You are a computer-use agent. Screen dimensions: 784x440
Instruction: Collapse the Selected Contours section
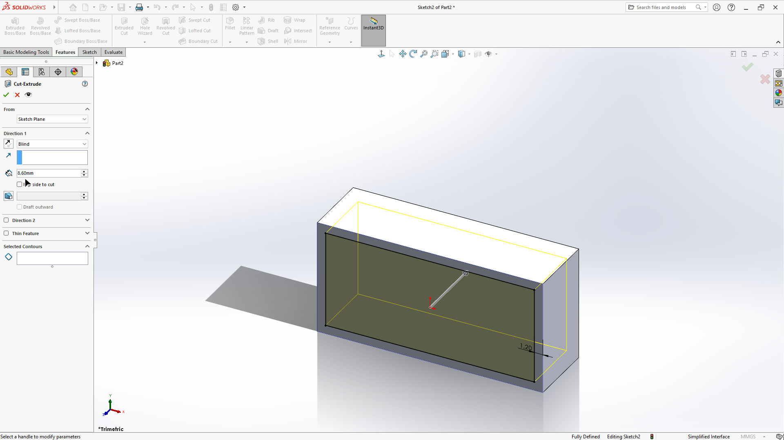point(87,247)
